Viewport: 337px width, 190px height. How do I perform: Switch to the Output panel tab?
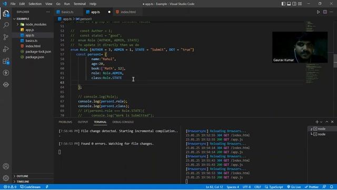pyautogui.click(x=83, y=122)
